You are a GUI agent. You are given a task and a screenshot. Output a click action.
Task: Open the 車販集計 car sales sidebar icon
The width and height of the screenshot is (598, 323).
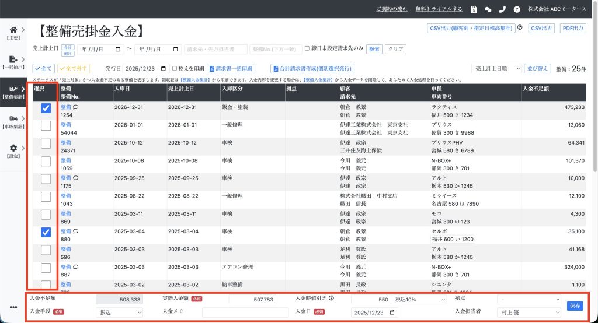click(x=13, y=118)
